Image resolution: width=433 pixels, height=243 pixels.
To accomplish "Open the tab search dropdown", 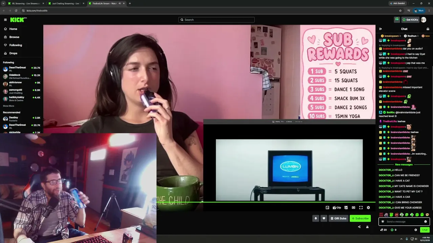I will coord(3,3).
